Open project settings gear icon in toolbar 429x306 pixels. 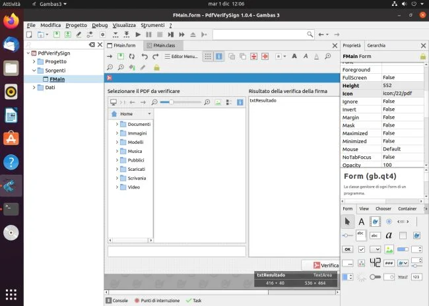coord(102,34)
